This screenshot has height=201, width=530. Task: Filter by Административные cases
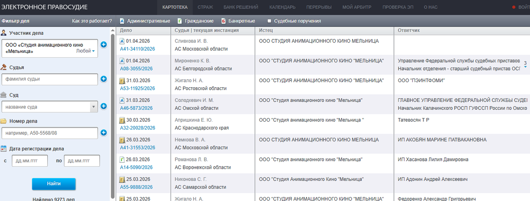coord(145,21)
